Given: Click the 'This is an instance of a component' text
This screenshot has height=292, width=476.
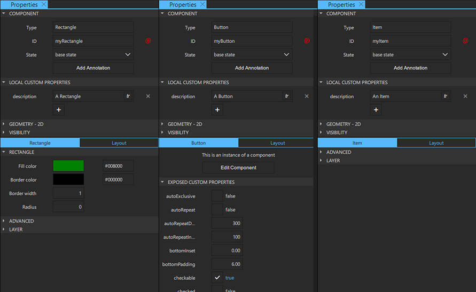Looking at the screenshot, I should 238,155.
